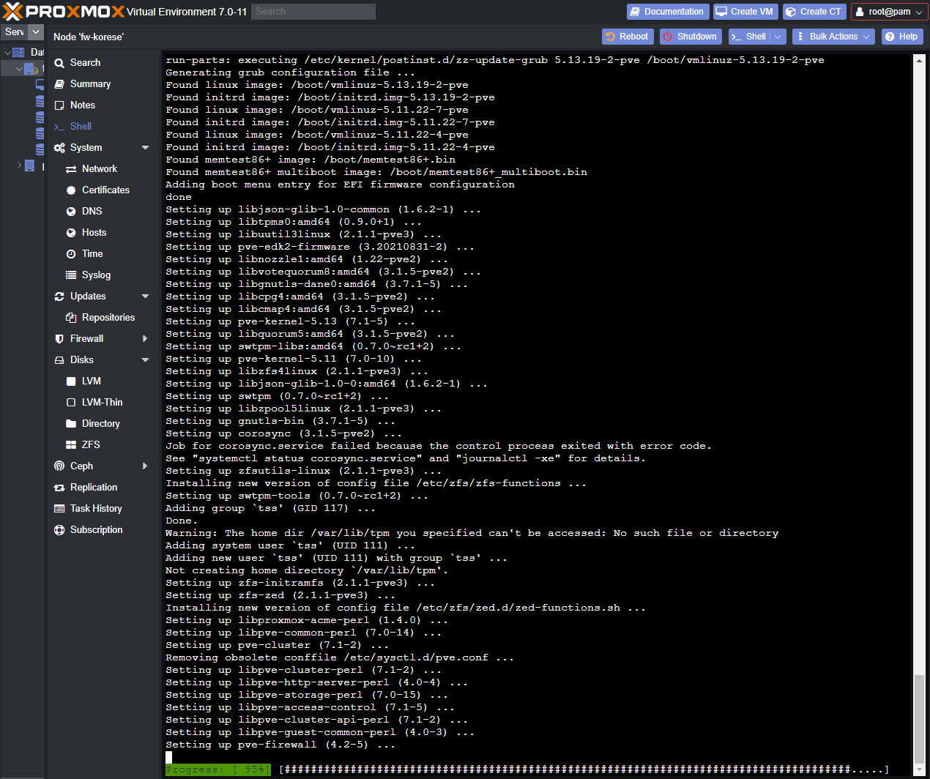The height and width of the screenshot is (779, 930).
Task: Click the certificate badge icon beside Certificates
Action: point(71,190)
